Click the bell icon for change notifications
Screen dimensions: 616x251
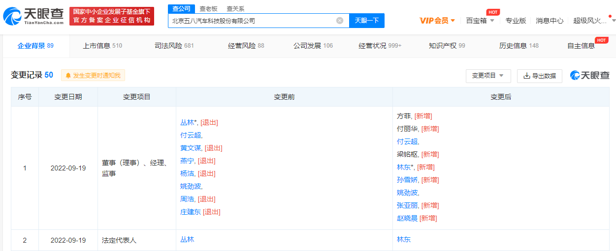68,76
